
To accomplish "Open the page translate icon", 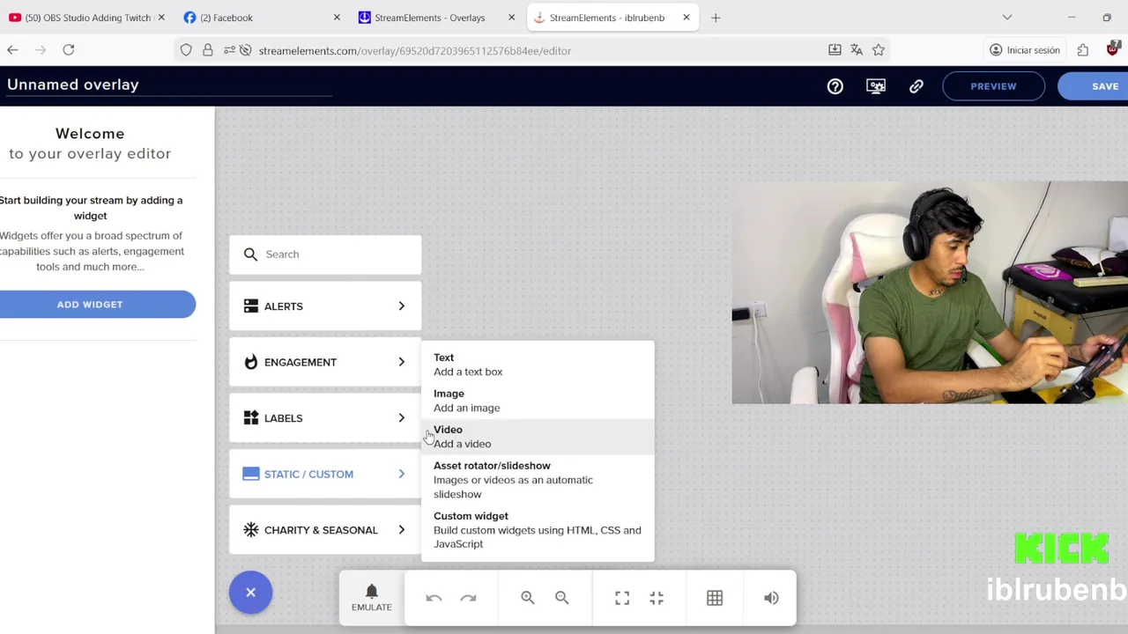I will 857,50.
